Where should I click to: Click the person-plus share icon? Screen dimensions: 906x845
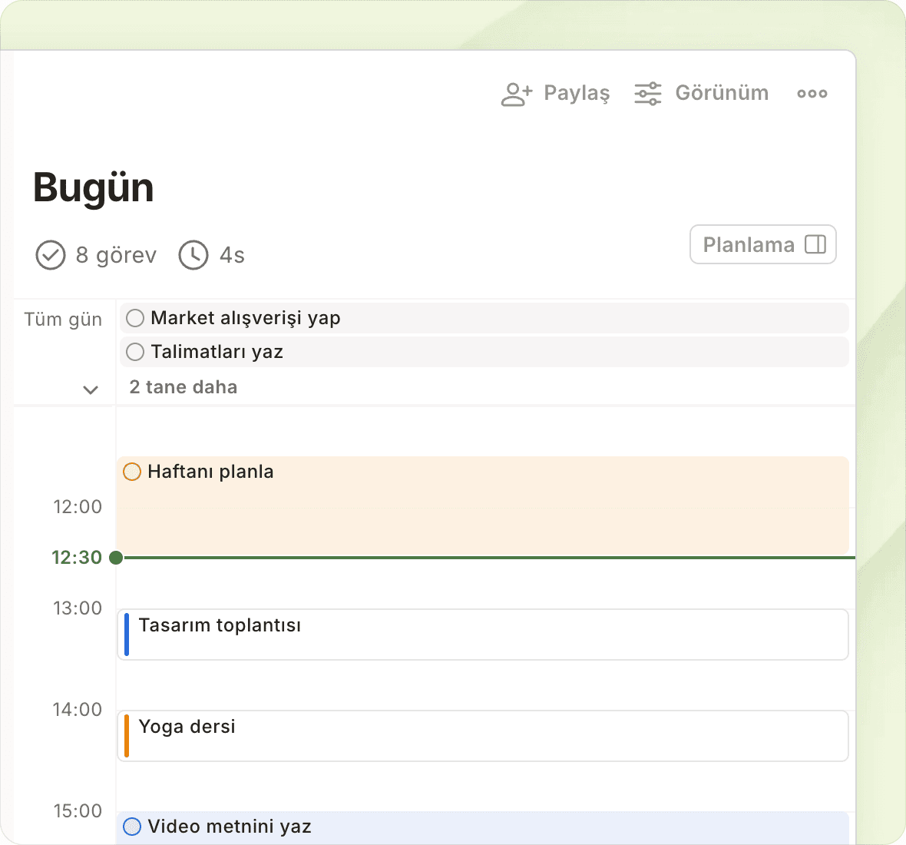point(516,94)
